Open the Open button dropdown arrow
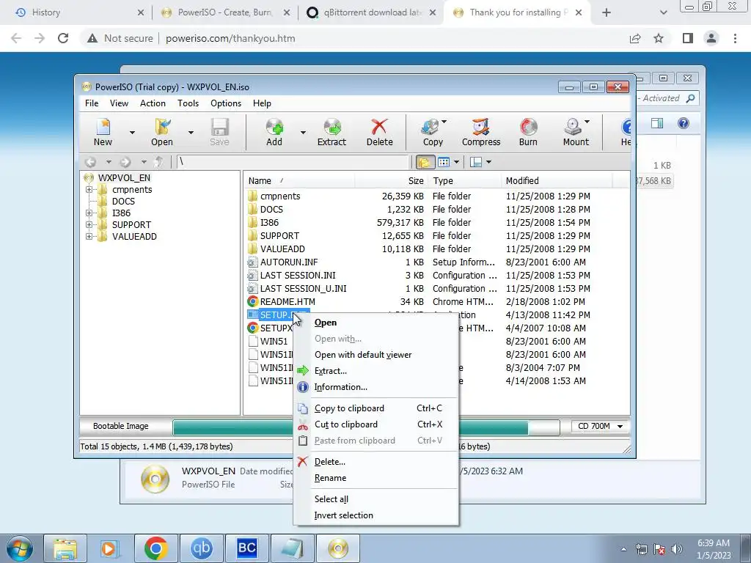Image resolution: width=751 pixels, height=563 pixels. [191, 132]
